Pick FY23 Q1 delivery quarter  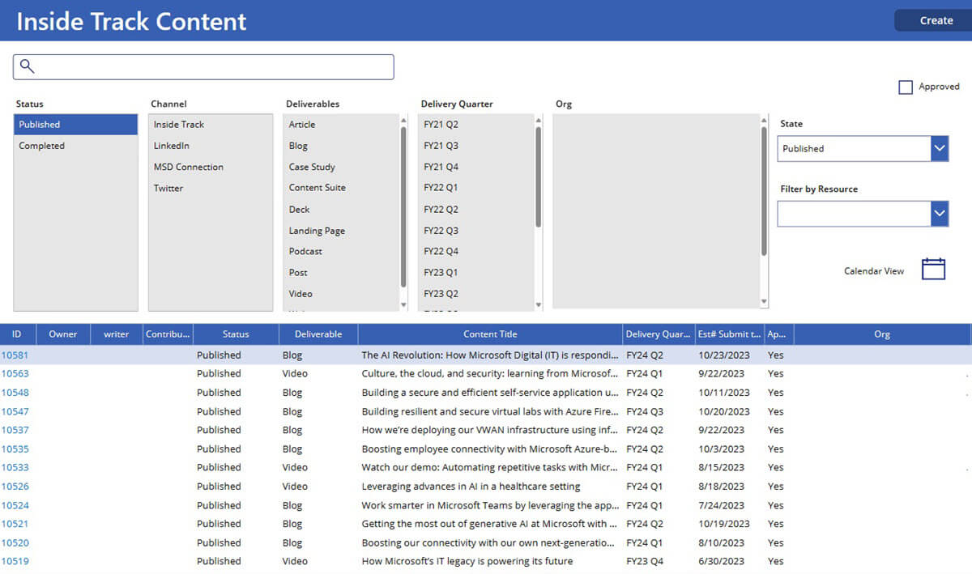click(476, 273)
